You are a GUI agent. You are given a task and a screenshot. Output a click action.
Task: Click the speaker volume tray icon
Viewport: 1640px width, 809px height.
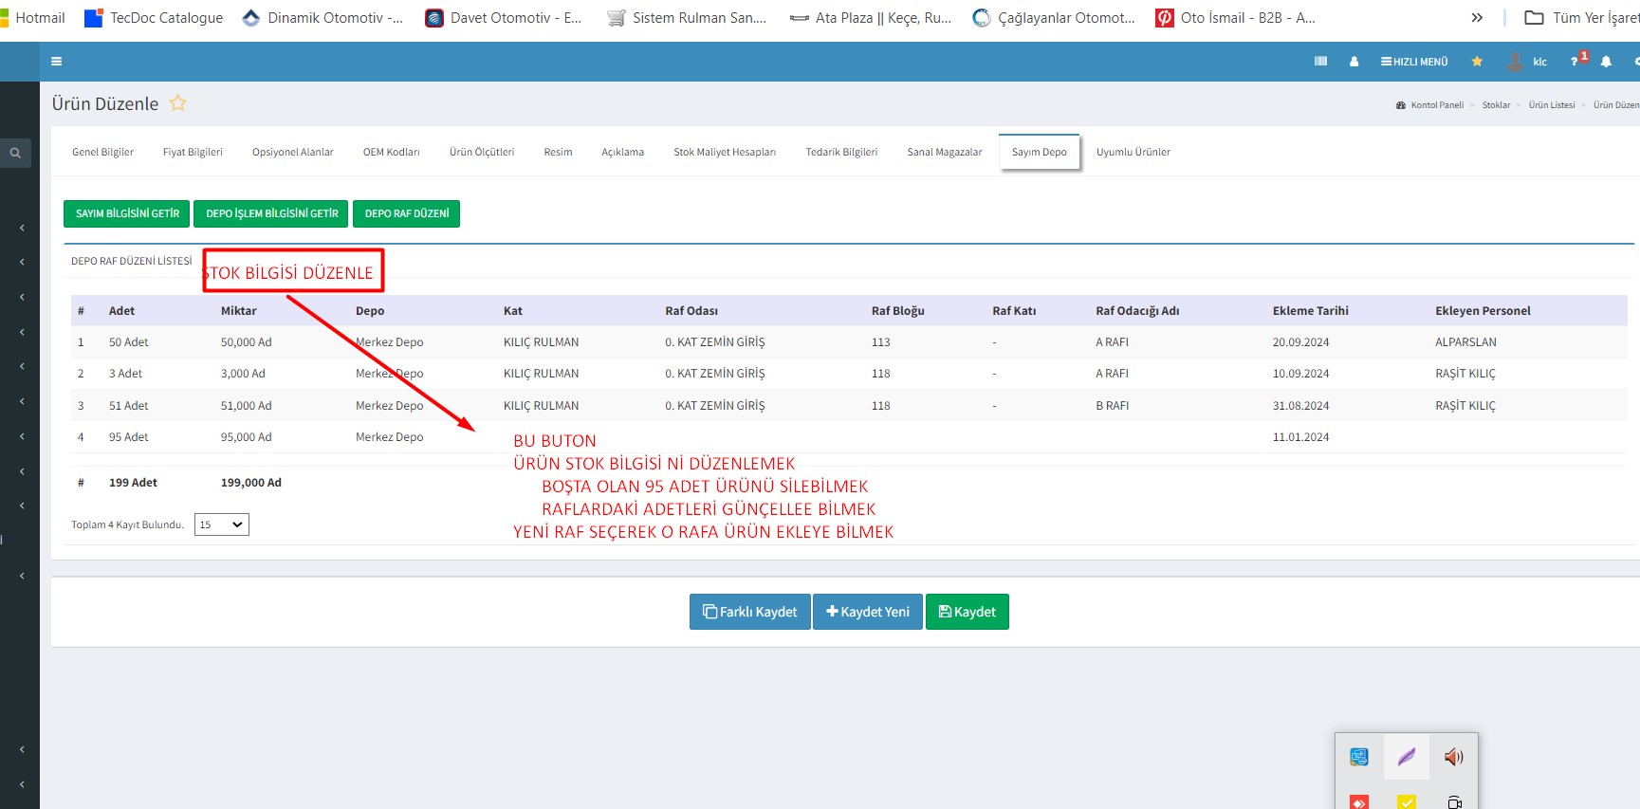point(1453,757)
